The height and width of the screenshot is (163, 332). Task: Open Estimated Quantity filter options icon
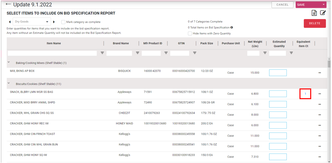coord(291,53)
